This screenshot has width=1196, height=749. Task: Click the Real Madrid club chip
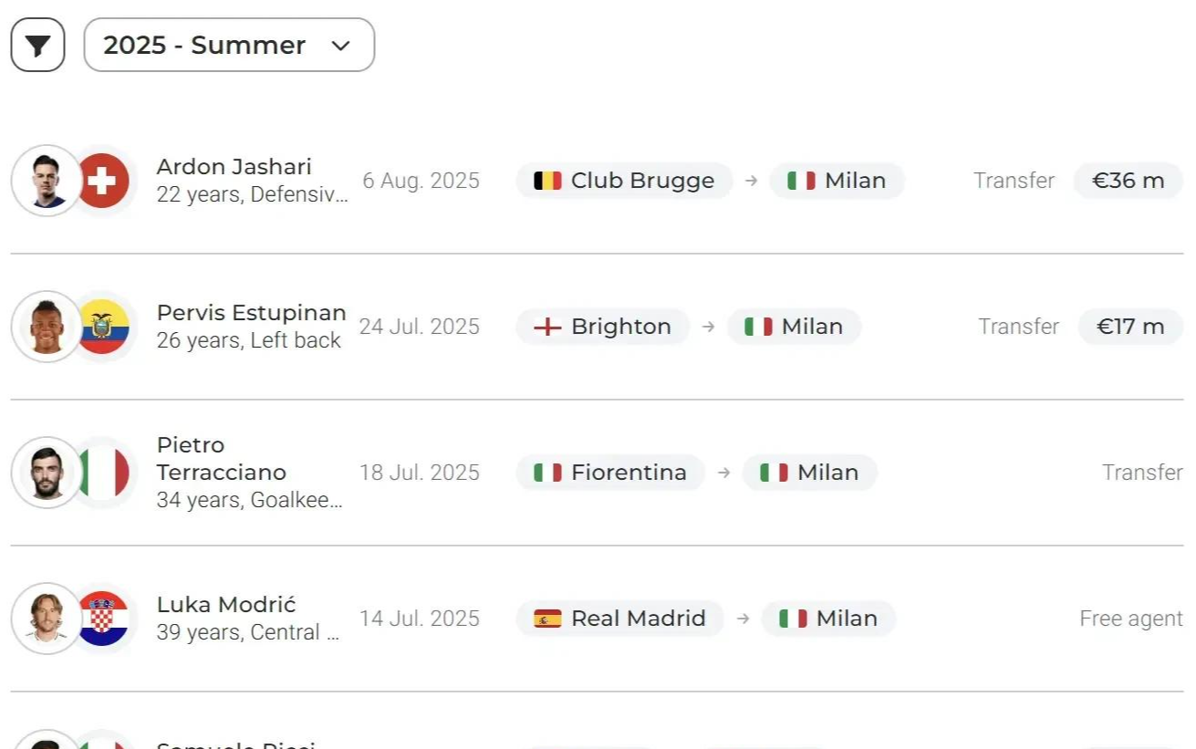619,619
